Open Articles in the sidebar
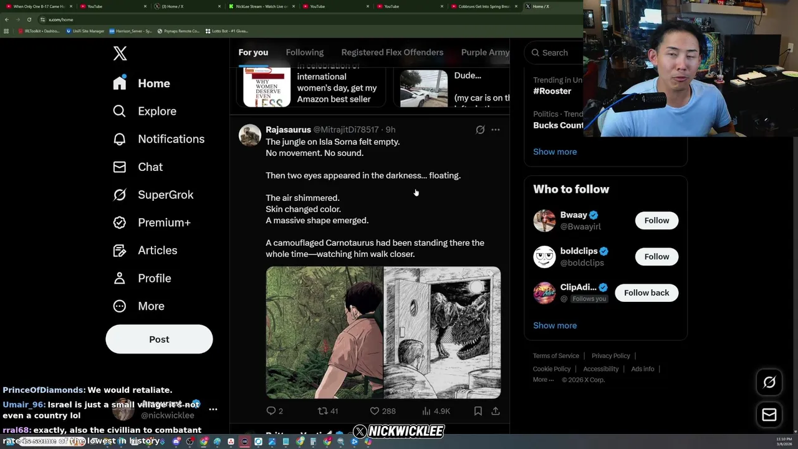This screenshot has width=798, height=449. click(x=145, y=250)
